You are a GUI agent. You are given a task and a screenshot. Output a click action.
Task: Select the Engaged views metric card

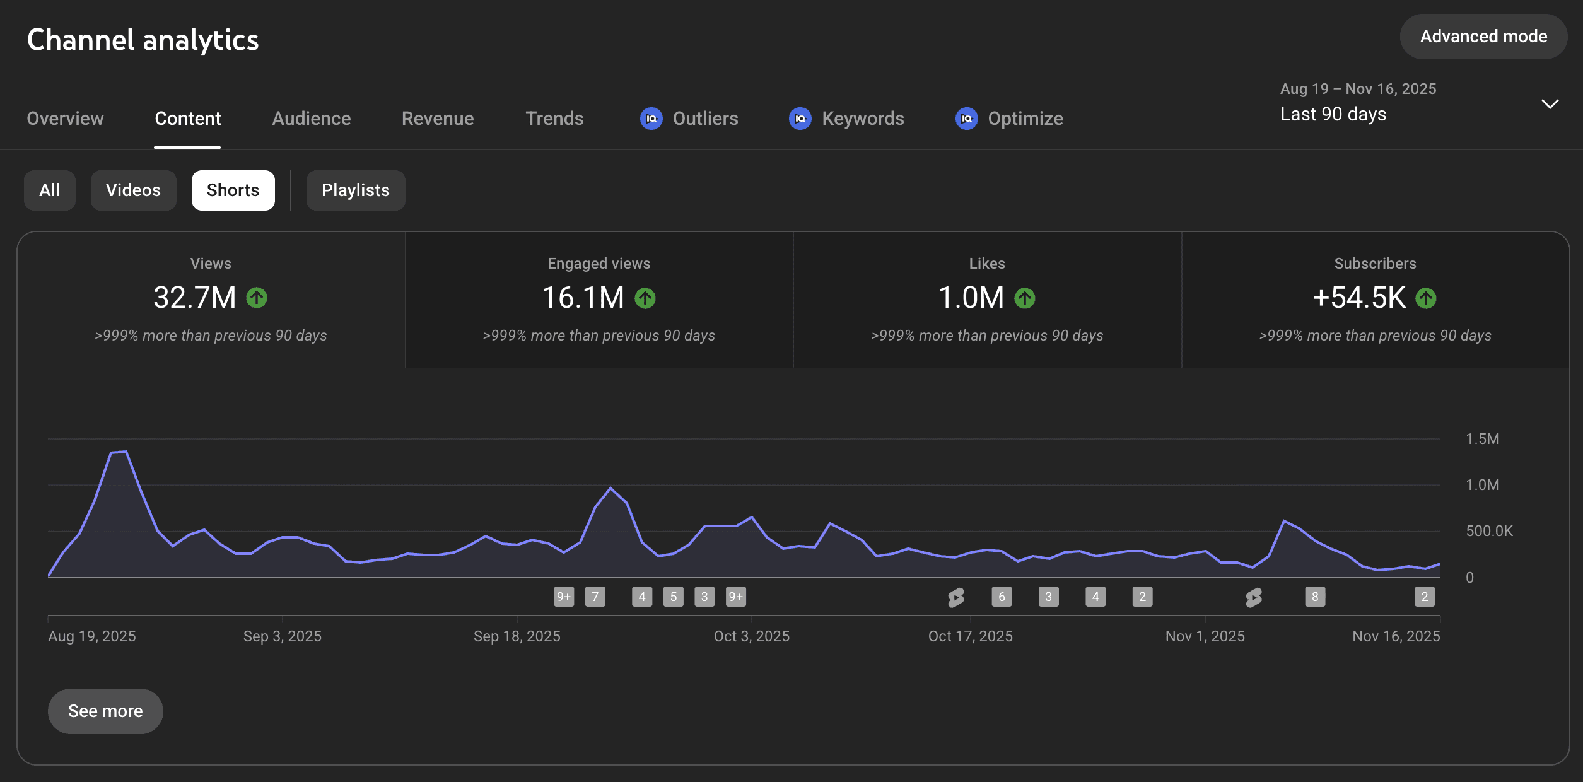(599, 300)
